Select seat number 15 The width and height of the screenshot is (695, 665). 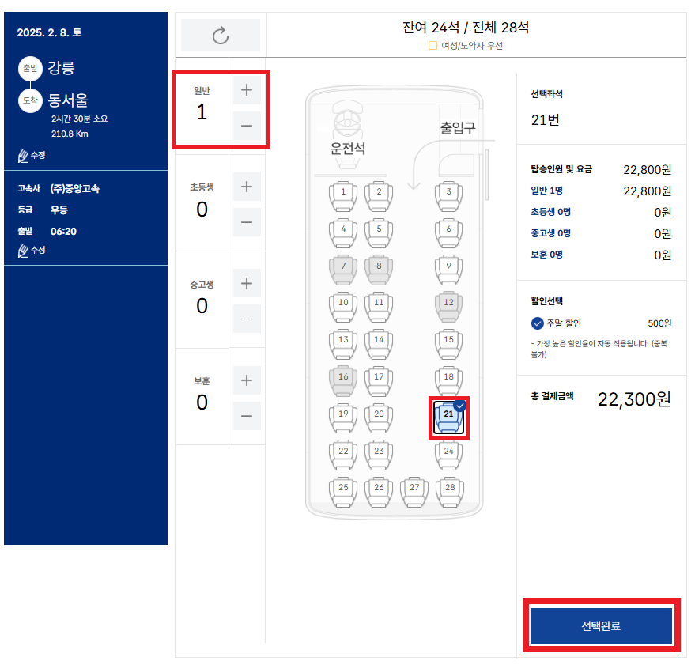pyautogui.click(x=449, y=341)
